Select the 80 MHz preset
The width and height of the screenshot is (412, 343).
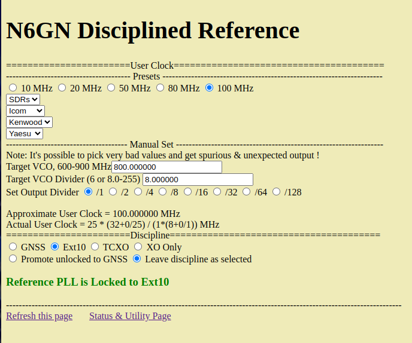[160, 88]
